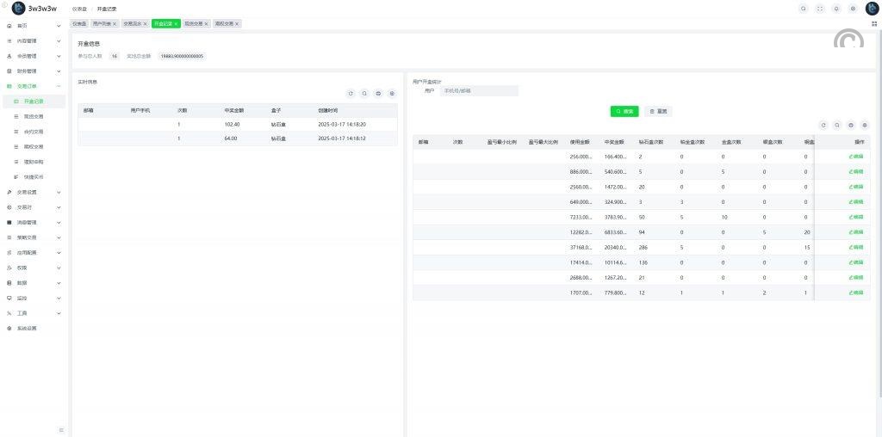Open the header settings gear

[853, 8]
